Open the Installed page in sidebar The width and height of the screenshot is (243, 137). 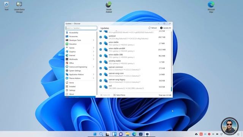click(x=80, y=86)
